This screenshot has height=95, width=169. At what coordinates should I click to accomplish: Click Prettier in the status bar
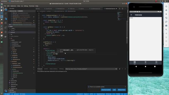pyautogui.click(x=118, y=94)
